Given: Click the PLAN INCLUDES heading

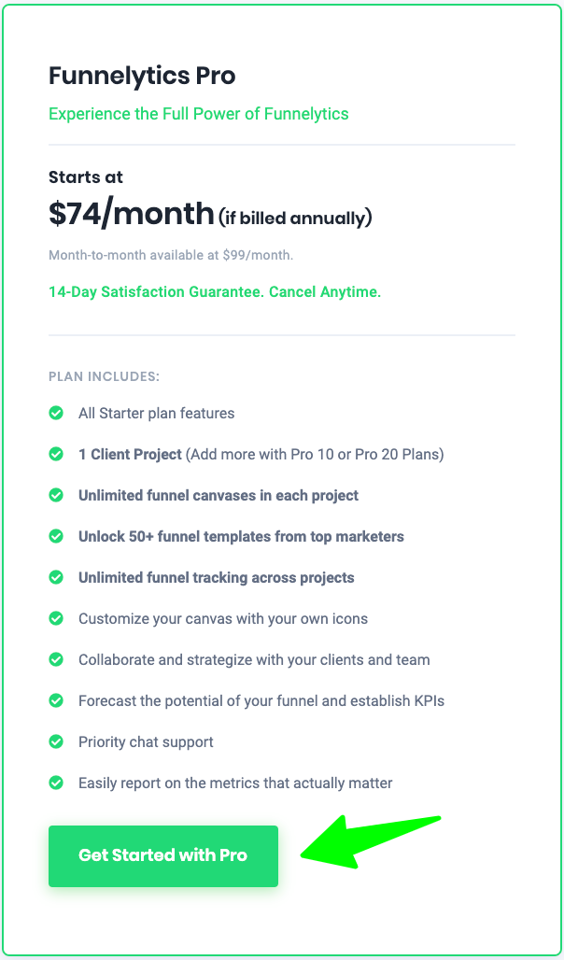Looking at the screenshot, I should tap(105, 377).
